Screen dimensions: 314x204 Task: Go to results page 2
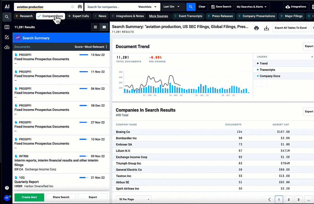point(289,200)
